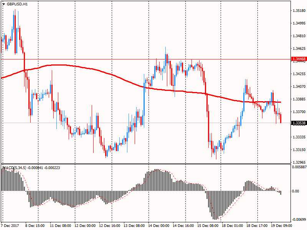This screenshot has height=230, width=307.
Task: Select the time label 18 Dec 17:00
Action: [x=257, y=225]
